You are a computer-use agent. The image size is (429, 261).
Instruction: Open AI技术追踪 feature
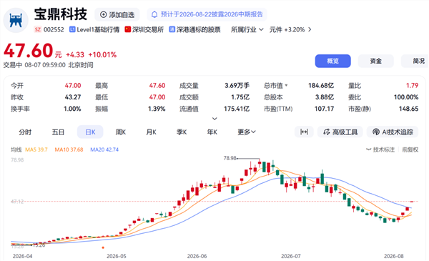pos(393,132)
